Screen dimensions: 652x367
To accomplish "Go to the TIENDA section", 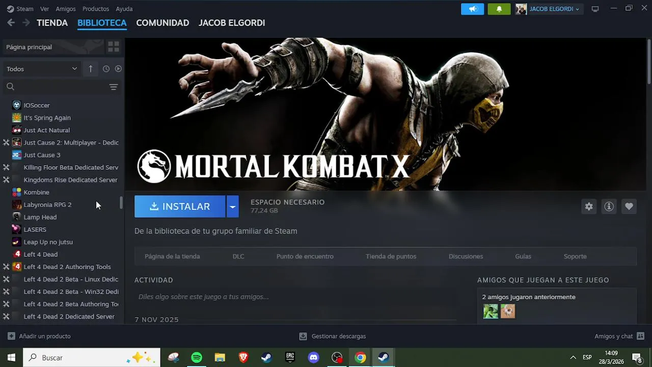I will [52, 22].
